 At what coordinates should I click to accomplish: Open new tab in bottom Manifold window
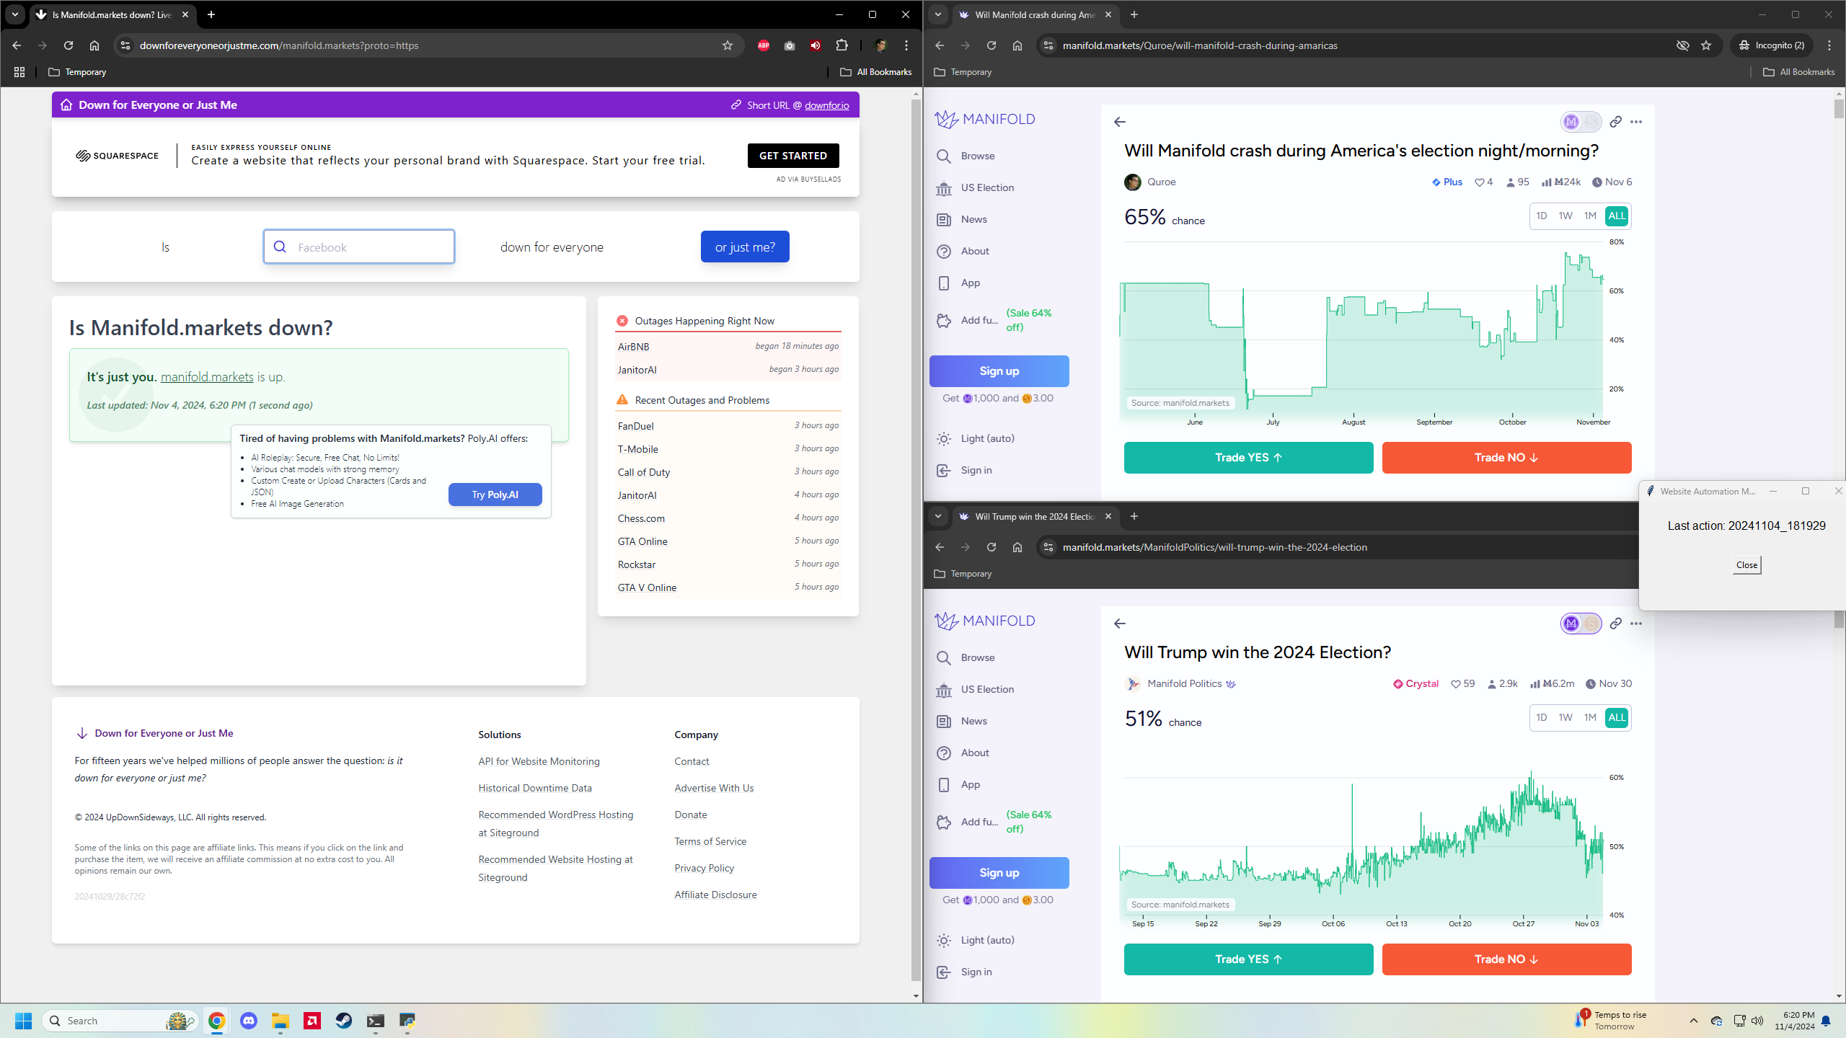[1134, 516]
